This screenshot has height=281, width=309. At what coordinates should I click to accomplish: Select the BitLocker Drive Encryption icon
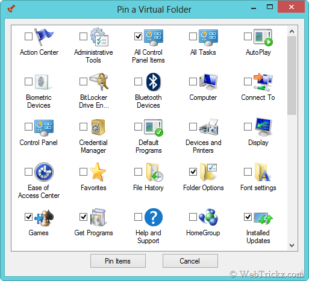pos(99,82)
